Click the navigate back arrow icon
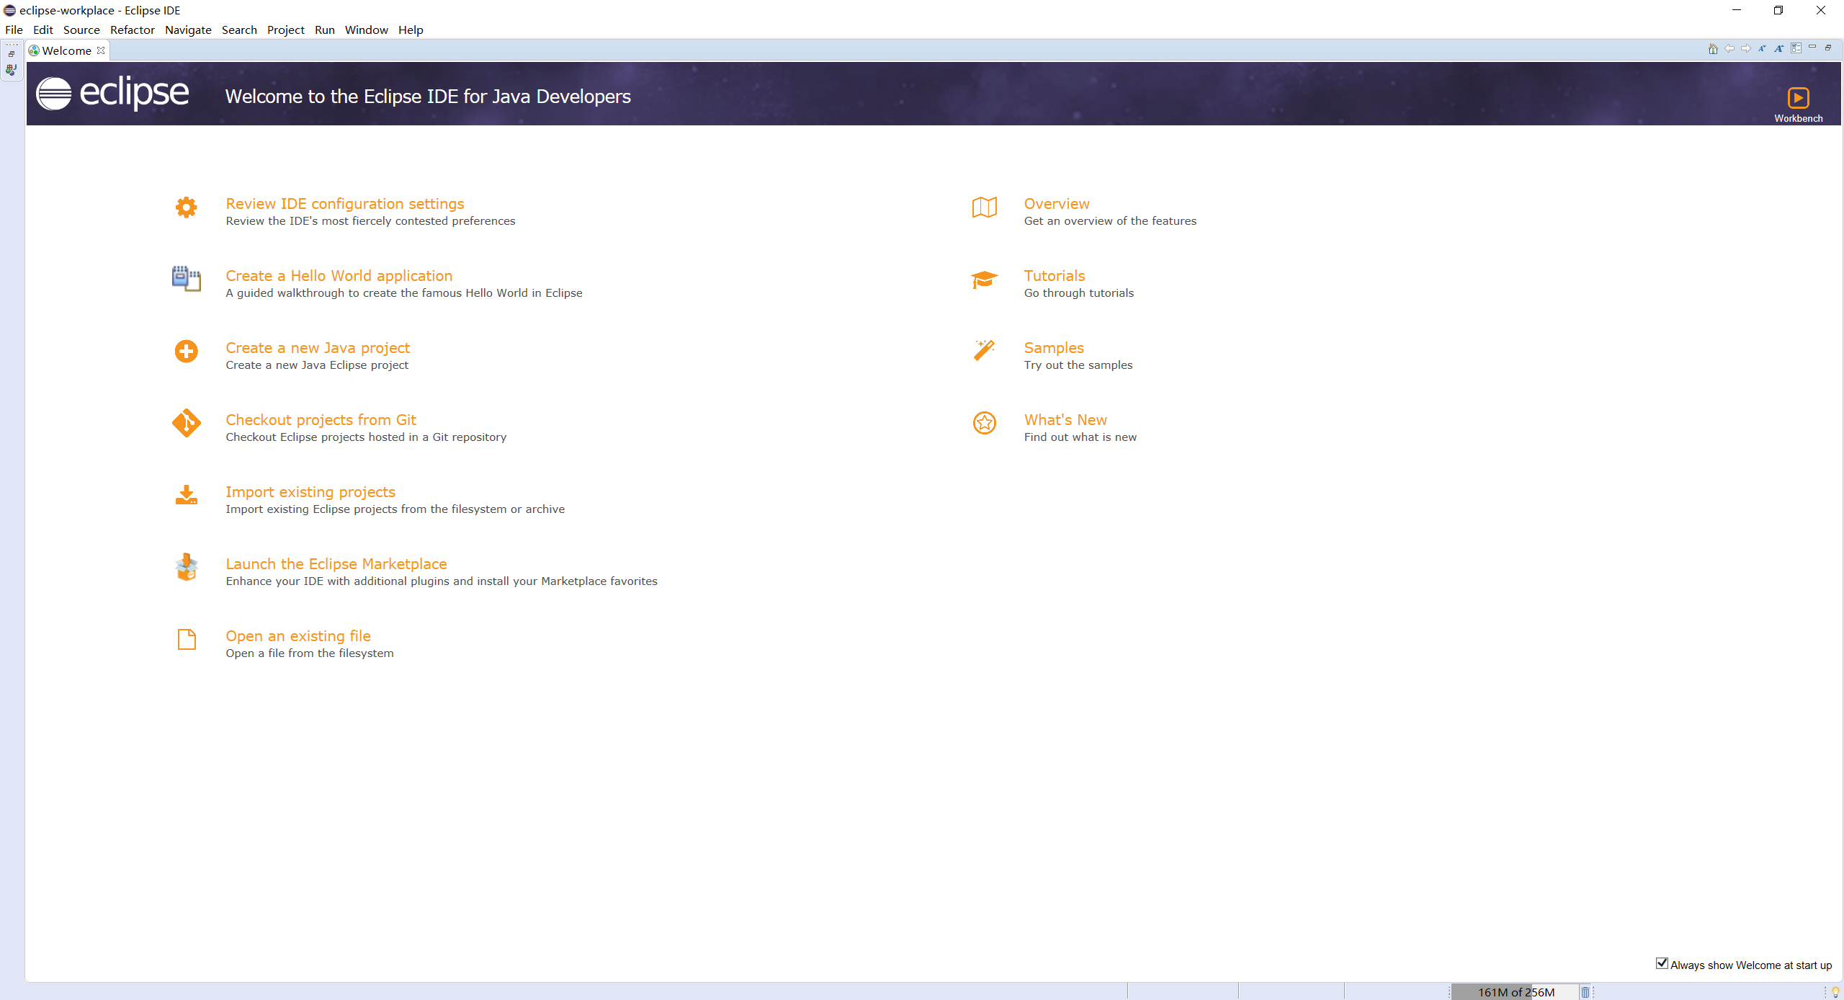1844x1000 pixels. [1729, 49]
